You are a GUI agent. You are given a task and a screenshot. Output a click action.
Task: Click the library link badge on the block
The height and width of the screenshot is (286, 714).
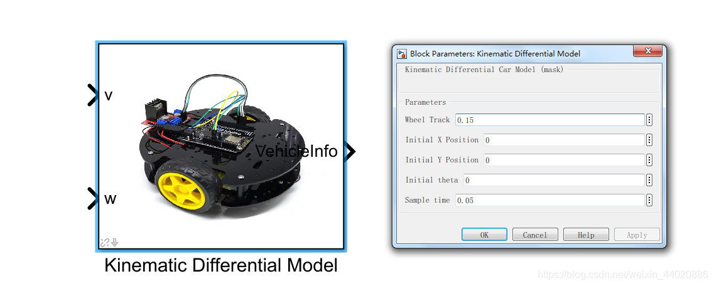click(x=105, y=243)
